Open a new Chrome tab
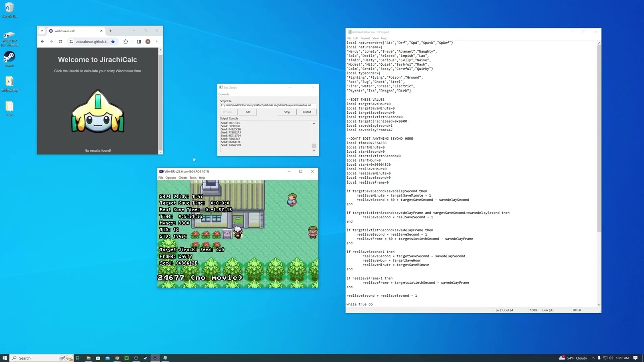This screenshot has width=644, height=362. 110,31
